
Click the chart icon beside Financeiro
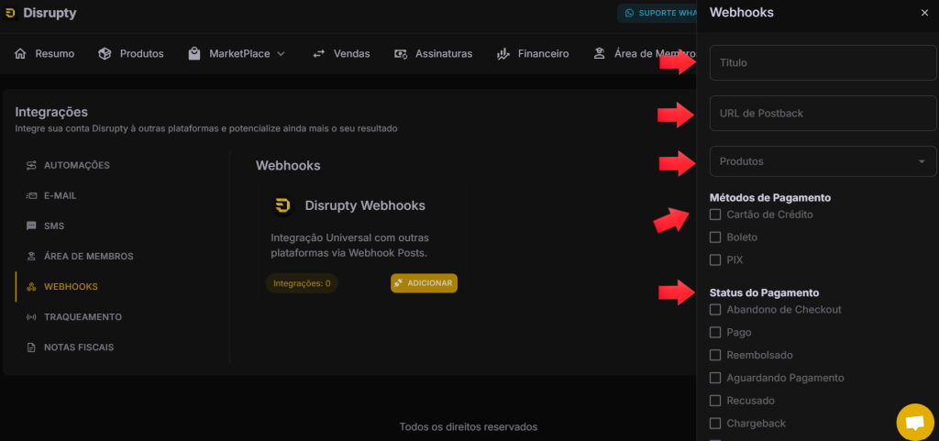pyautogui.click(x=503, y=54)
